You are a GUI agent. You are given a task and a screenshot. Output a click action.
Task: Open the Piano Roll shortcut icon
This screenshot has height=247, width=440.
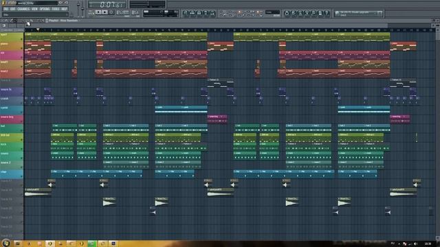click(199, 13)
